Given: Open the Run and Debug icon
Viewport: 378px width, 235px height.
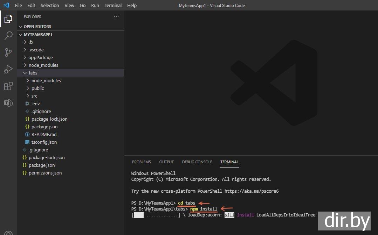Looking at the screenshot, I should point(8,69).
